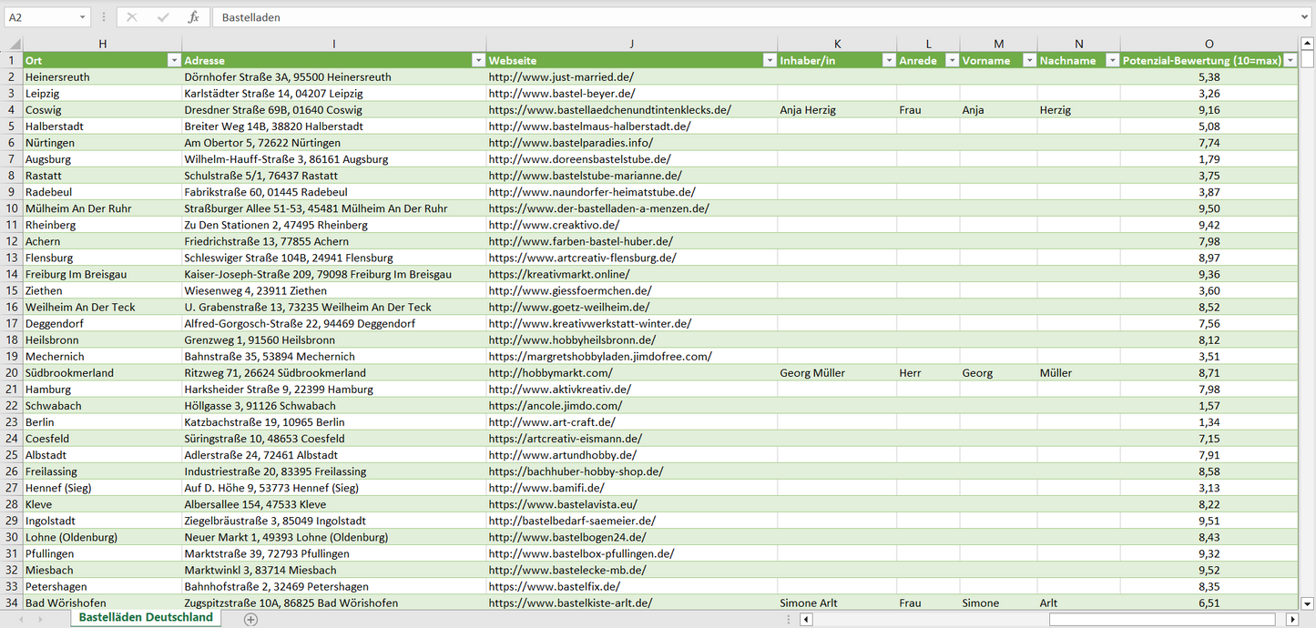Switch to Bastelläden Deutschland sheet tab

tap(146, 617)
